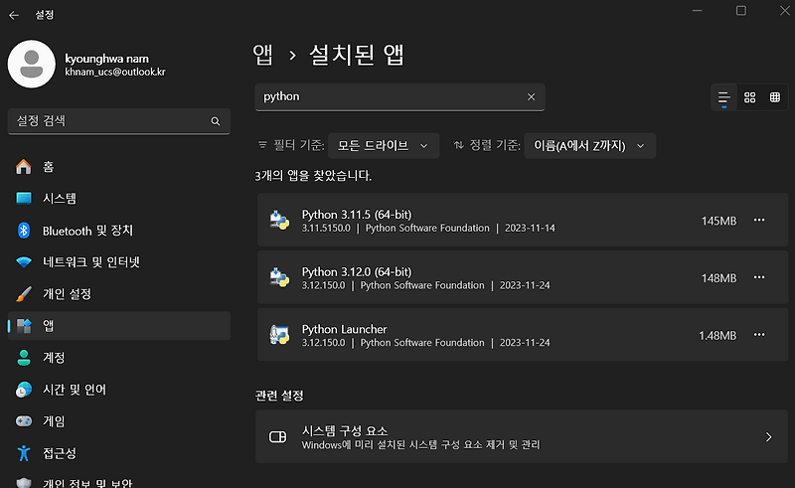Maximize the Settings window

tap(741, 11)
